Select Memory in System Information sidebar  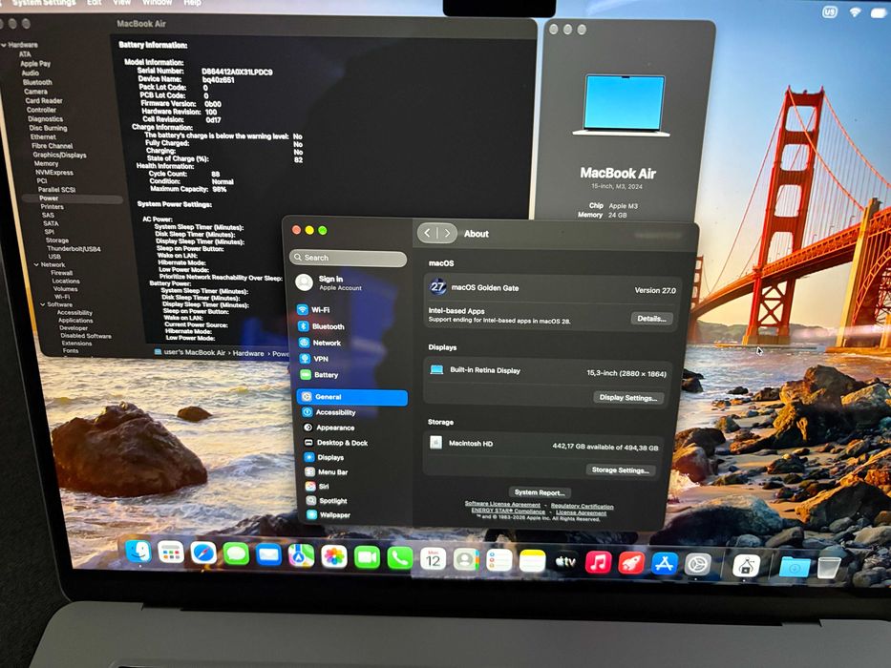(46, 163)
